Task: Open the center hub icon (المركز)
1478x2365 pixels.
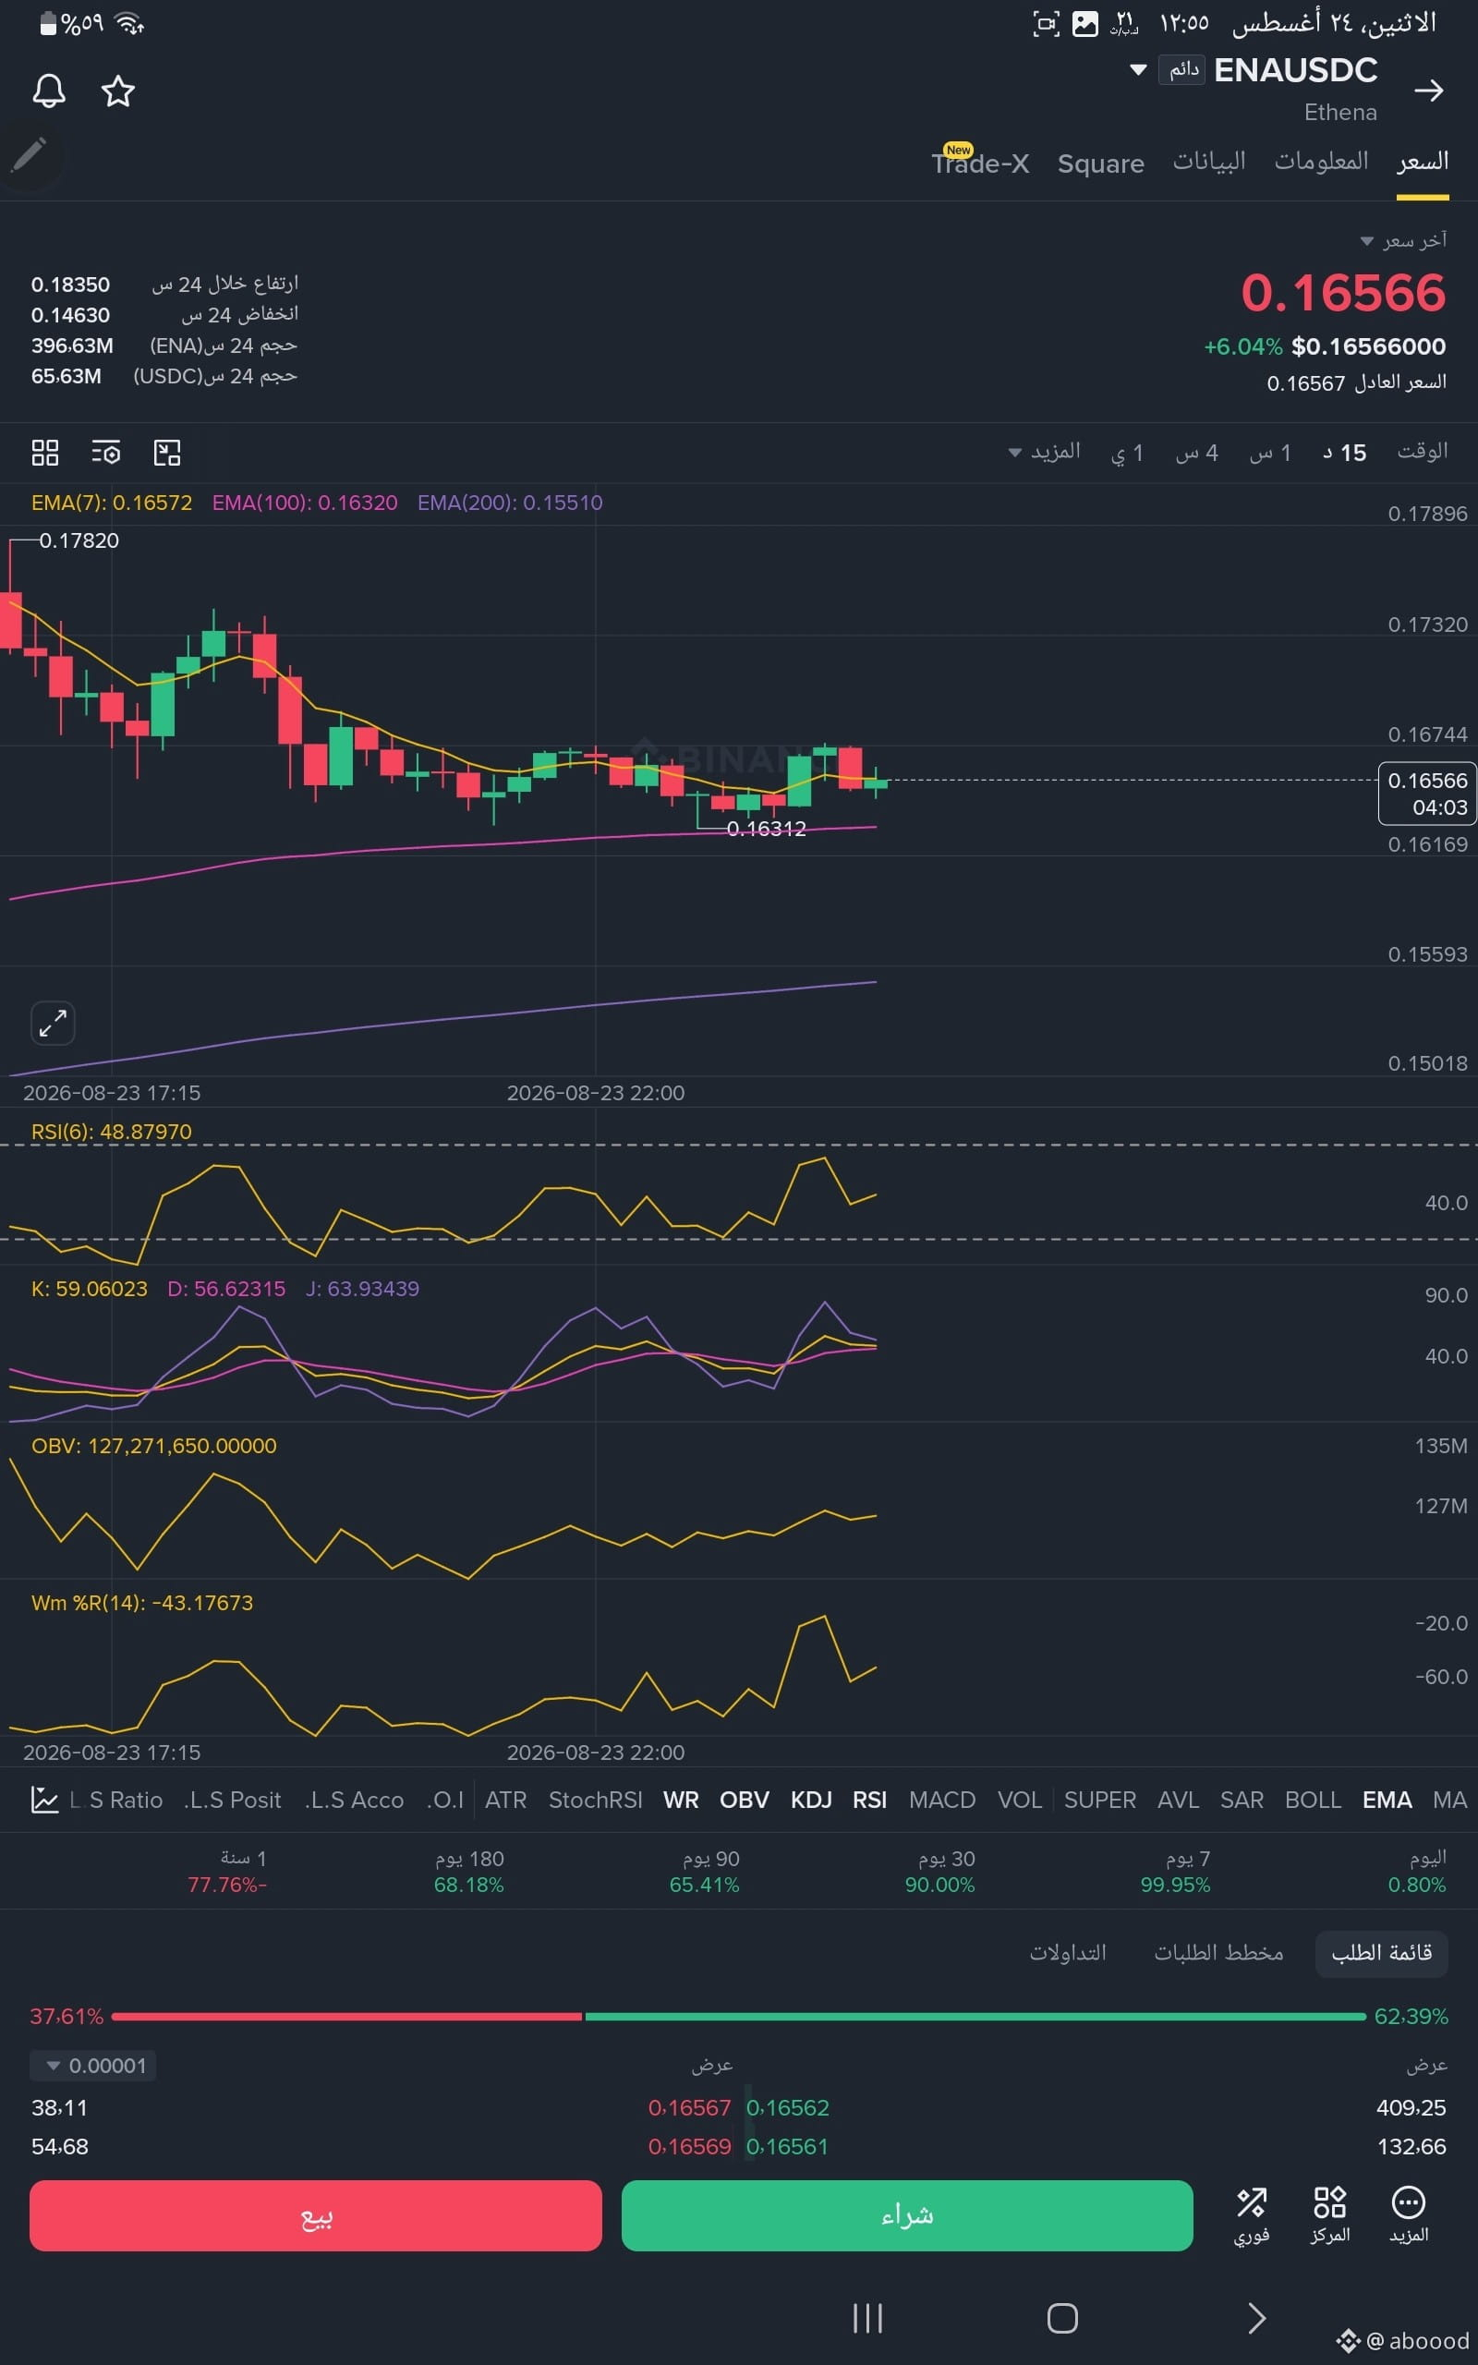Action: pos(1329,2215)
